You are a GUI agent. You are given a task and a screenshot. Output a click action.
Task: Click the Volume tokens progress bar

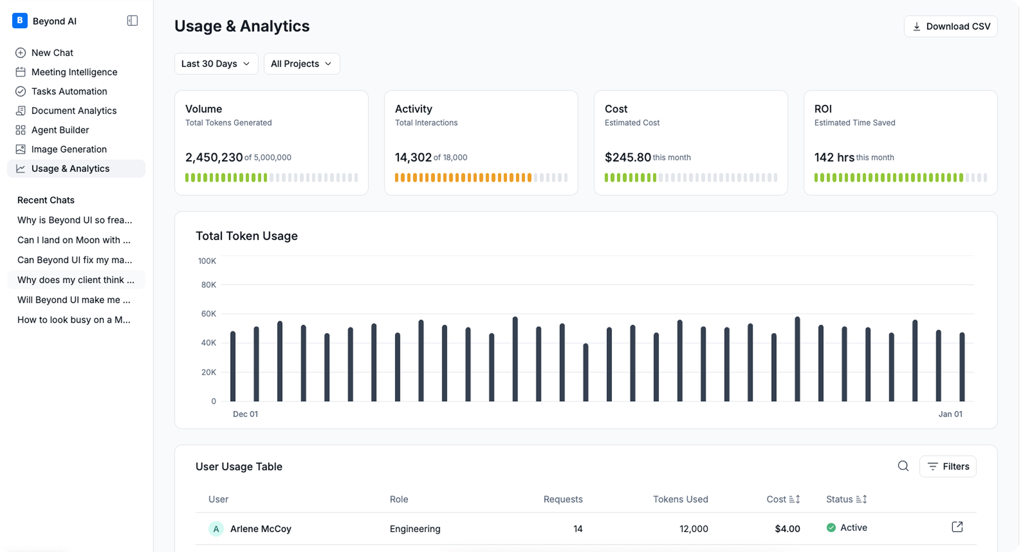(x=271, y=178)
